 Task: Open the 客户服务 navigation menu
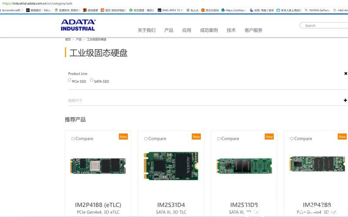(253, 30)
